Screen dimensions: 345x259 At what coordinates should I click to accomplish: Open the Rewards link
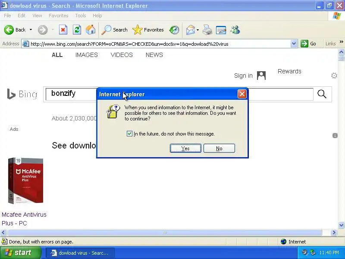[x=289, y=71]
